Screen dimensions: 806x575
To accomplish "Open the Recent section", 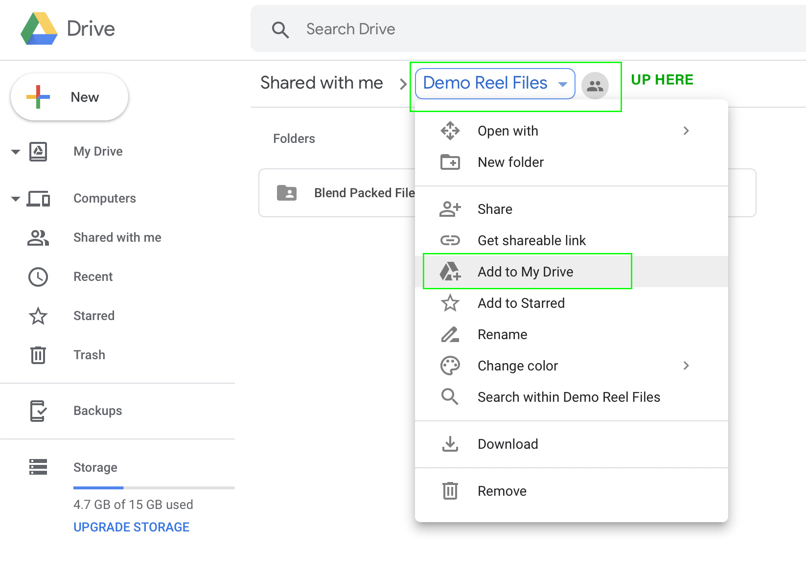I will (93, 276).
